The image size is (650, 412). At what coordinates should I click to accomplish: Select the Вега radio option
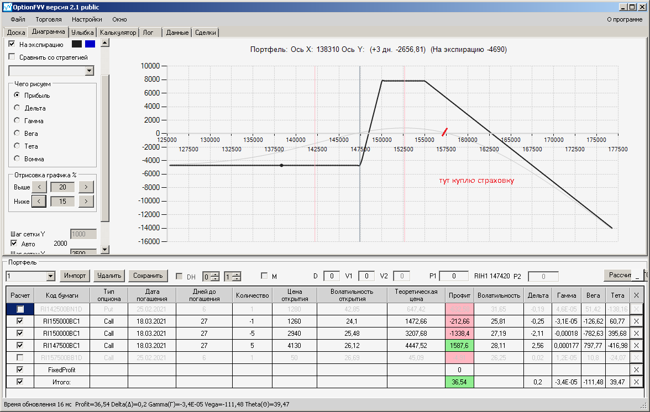tap(17, 133)
